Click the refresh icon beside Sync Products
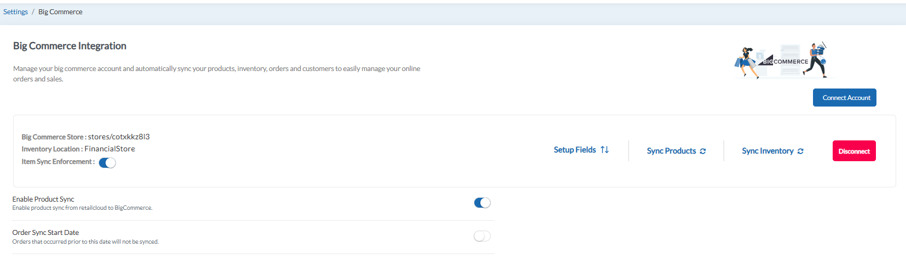 click(702, 151)
